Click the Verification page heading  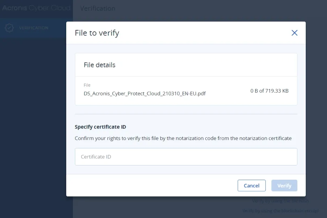98,8
